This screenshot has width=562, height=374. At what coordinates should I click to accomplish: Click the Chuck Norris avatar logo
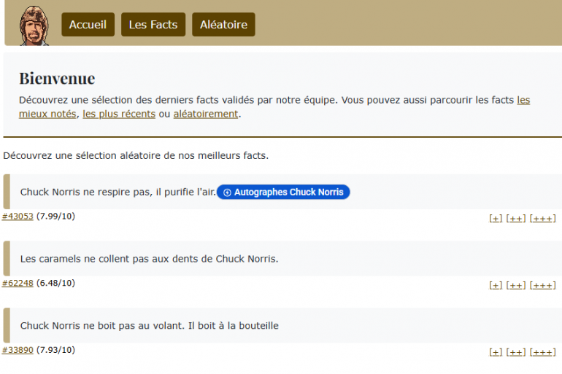[30, 25]
